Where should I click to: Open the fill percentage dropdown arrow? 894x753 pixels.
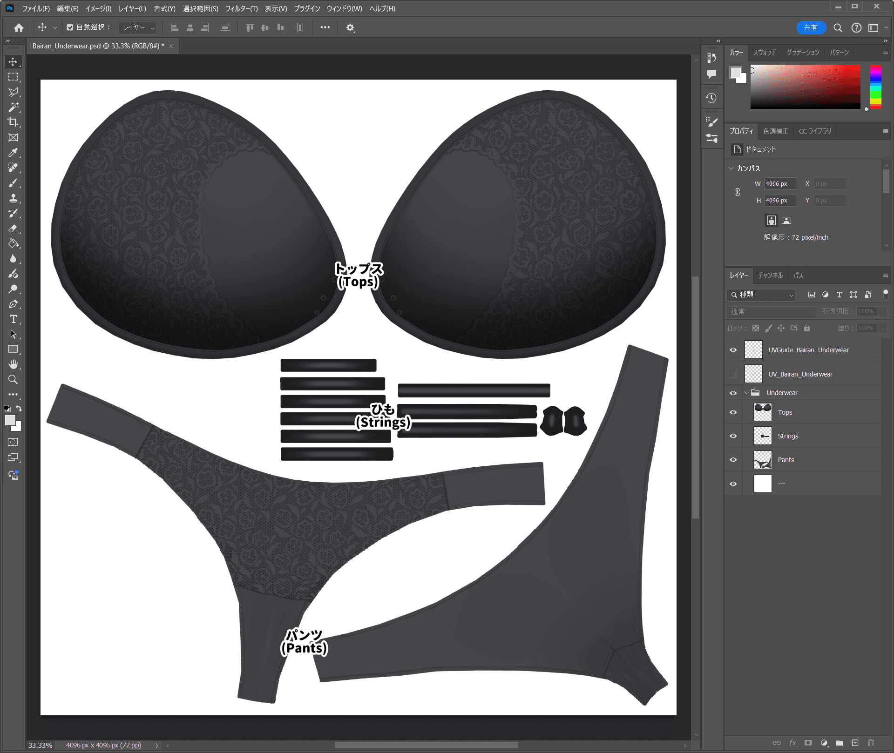[x=883, y=329]
